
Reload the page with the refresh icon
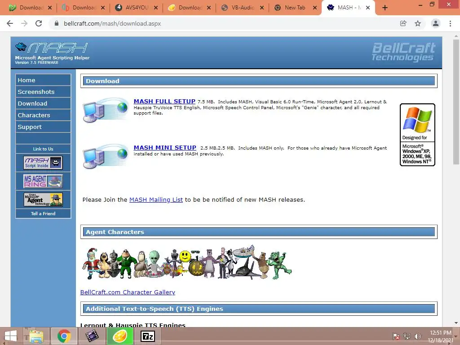coord(39,23)
